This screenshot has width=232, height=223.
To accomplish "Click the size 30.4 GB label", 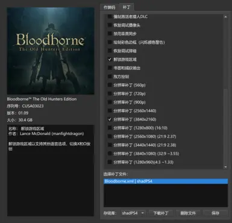I will [20, 120].
